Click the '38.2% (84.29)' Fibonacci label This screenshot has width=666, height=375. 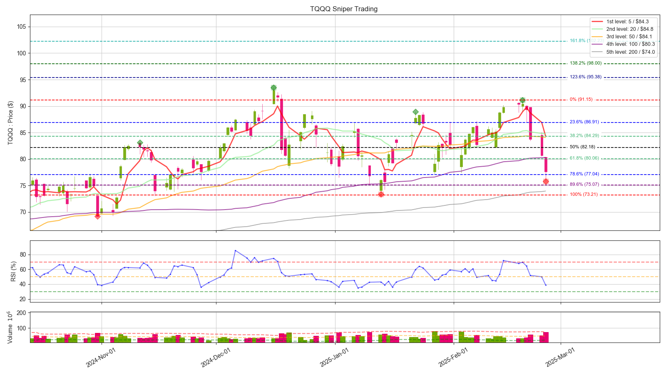(x=584, y=136)
